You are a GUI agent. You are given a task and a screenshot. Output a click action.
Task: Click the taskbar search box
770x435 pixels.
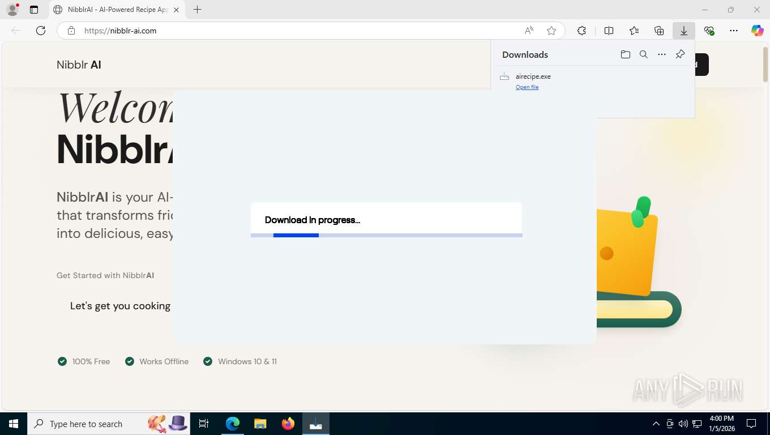coord(108,424)
